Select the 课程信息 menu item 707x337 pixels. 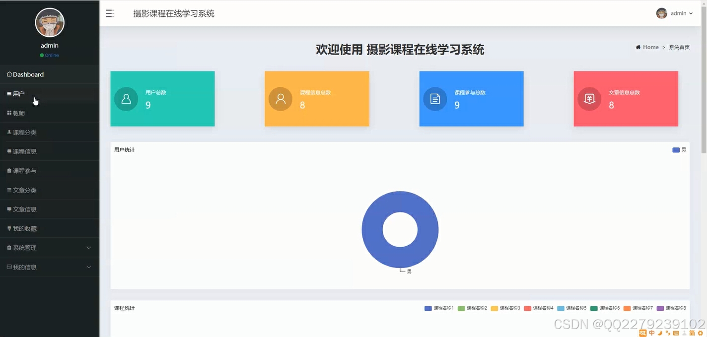25,151
